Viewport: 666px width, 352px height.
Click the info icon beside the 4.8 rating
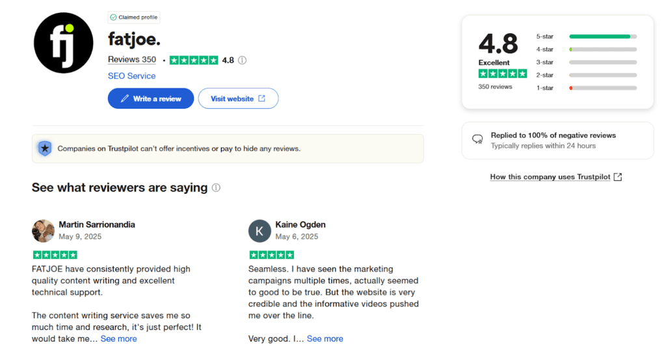[242, 60]
